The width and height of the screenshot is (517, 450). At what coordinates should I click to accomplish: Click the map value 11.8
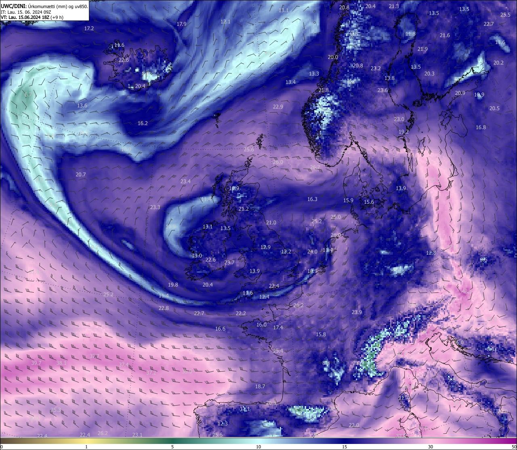410,34
